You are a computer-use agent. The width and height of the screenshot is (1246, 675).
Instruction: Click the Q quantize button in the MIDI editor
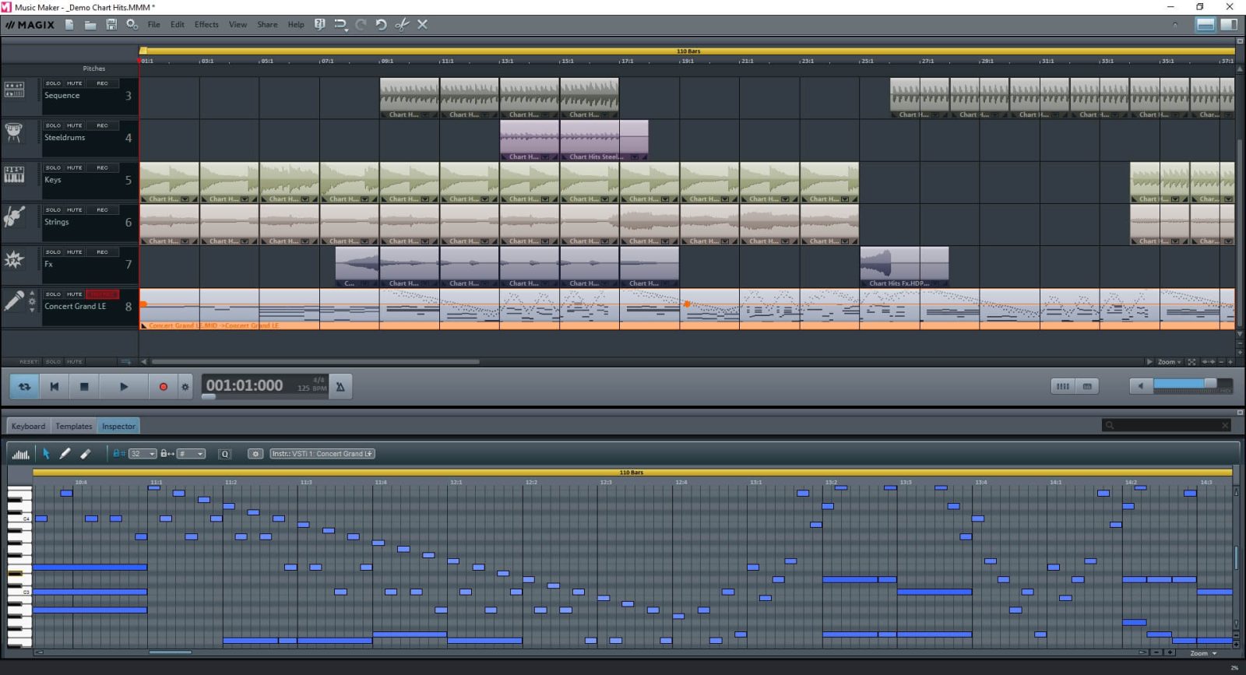click(225, 454)
